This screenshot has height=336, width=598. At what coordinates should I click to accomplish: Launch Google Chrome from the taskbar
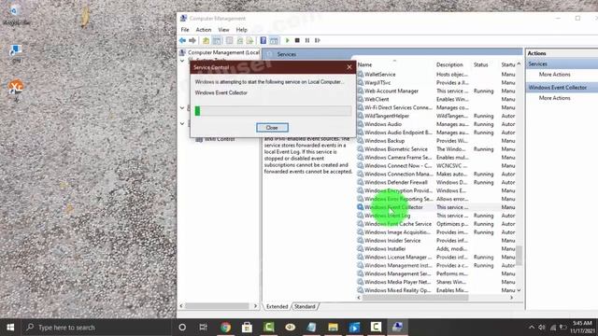(x=225, y=328)
